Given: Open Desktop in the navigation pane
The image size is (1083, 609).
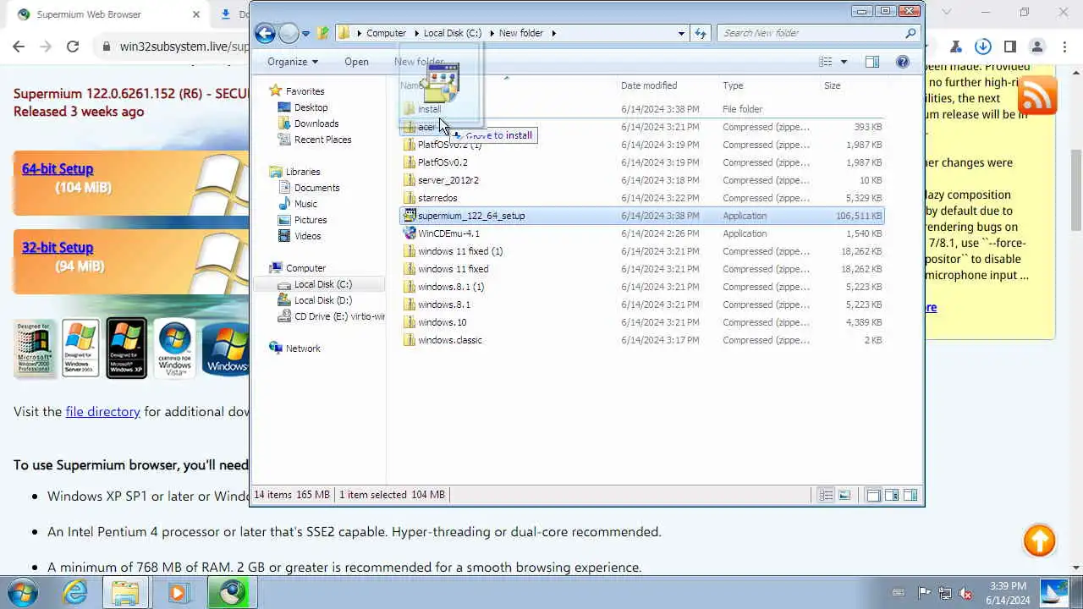Looking at the screenshot, I should (311, 107).
